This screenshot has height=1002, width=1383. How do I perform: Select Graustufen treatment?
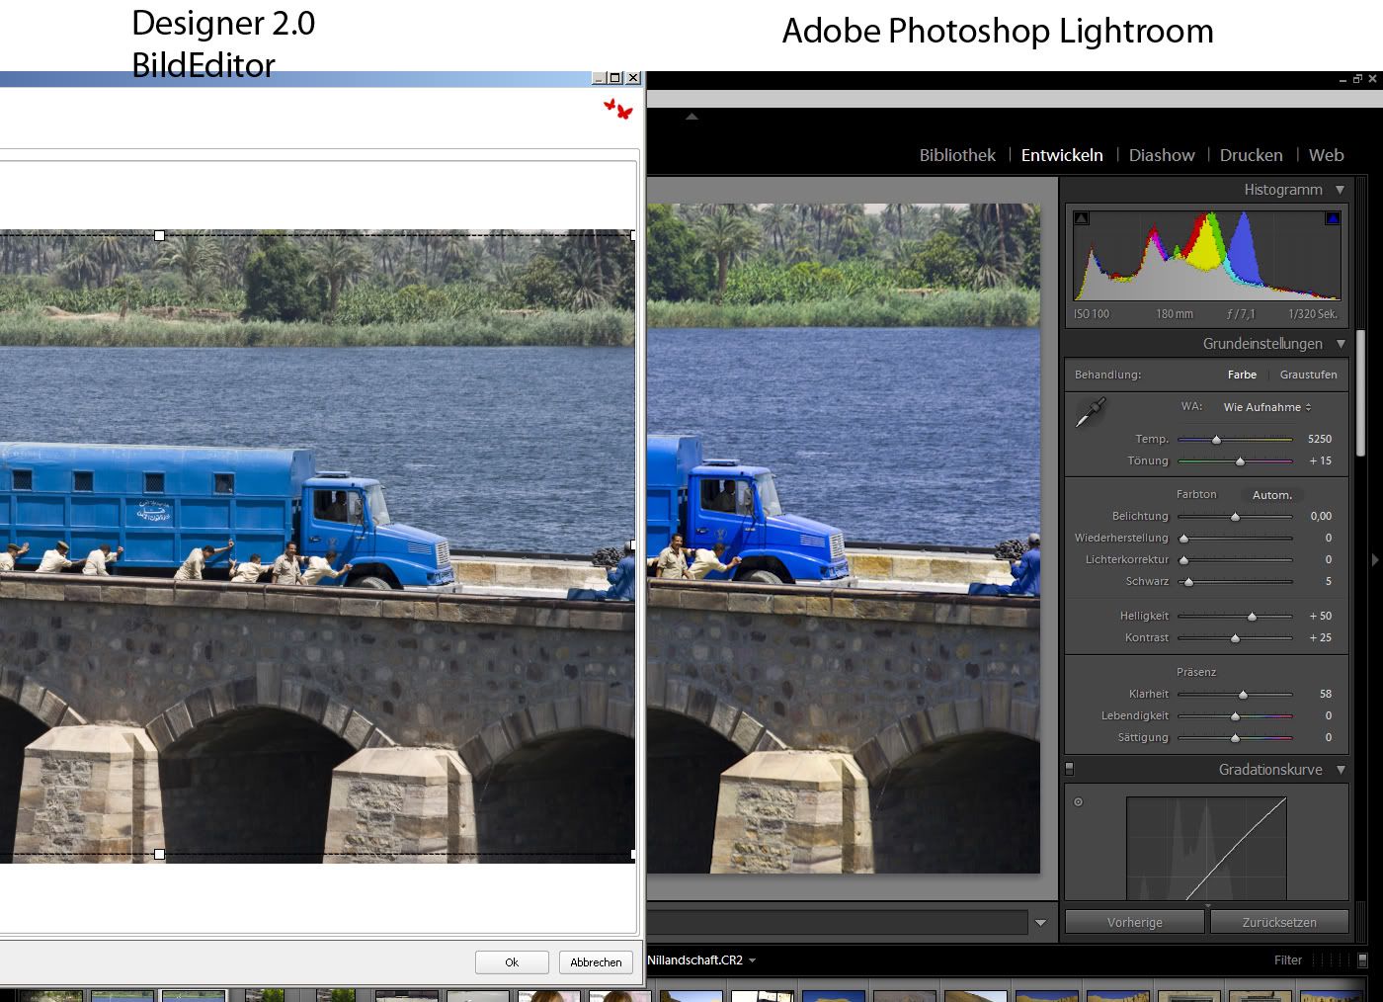point(1309,375)
